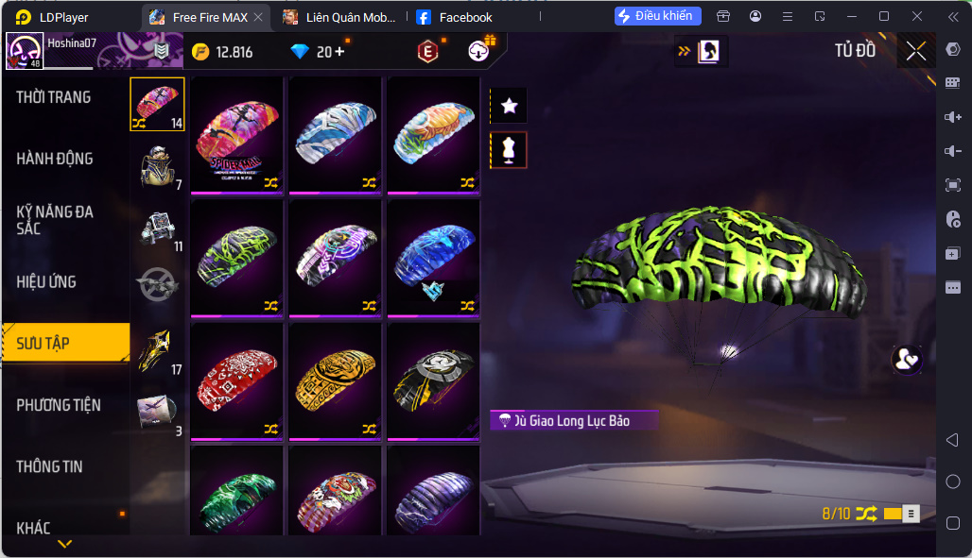This screenshot has width=972, height=558.
Task: Expand more categories with yellow chevron
Action: pos(64,544)
